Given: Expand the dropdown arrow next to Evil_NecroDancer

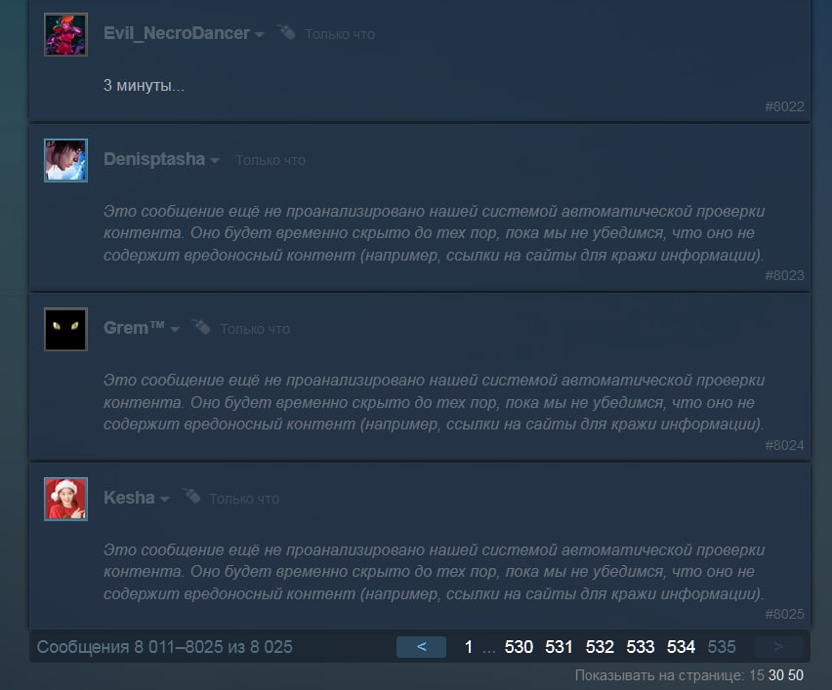Looking at the screenshot, I should [260, 35].
